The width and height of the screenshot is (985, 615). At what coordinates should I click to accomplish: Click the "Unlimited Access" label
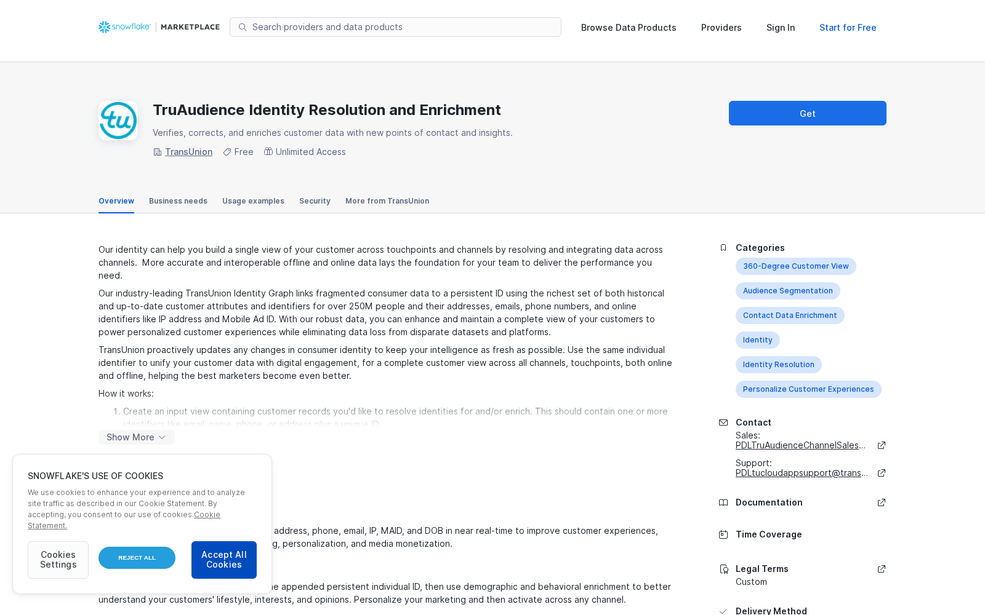click(311, 152)
